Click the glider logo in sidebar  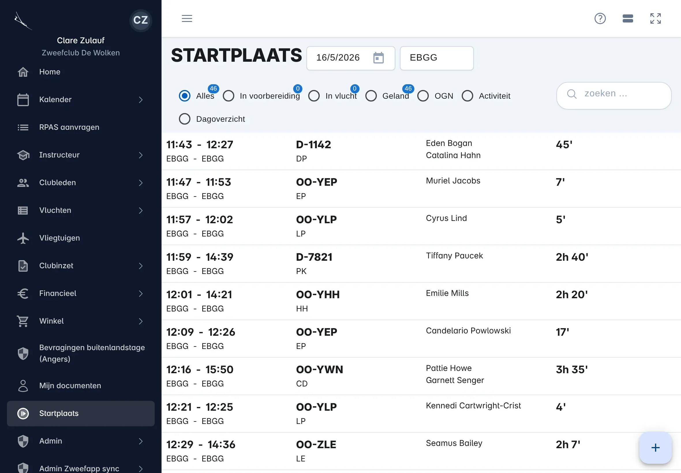click(23, 21)
